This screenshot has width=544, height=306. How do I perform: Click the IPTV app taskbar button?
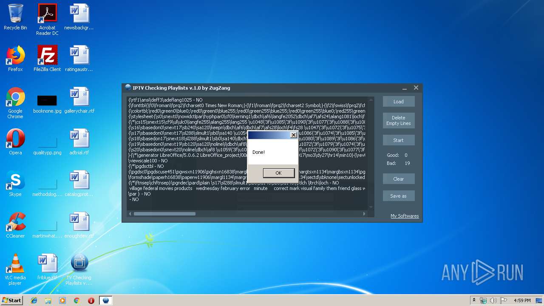[106, 300]
